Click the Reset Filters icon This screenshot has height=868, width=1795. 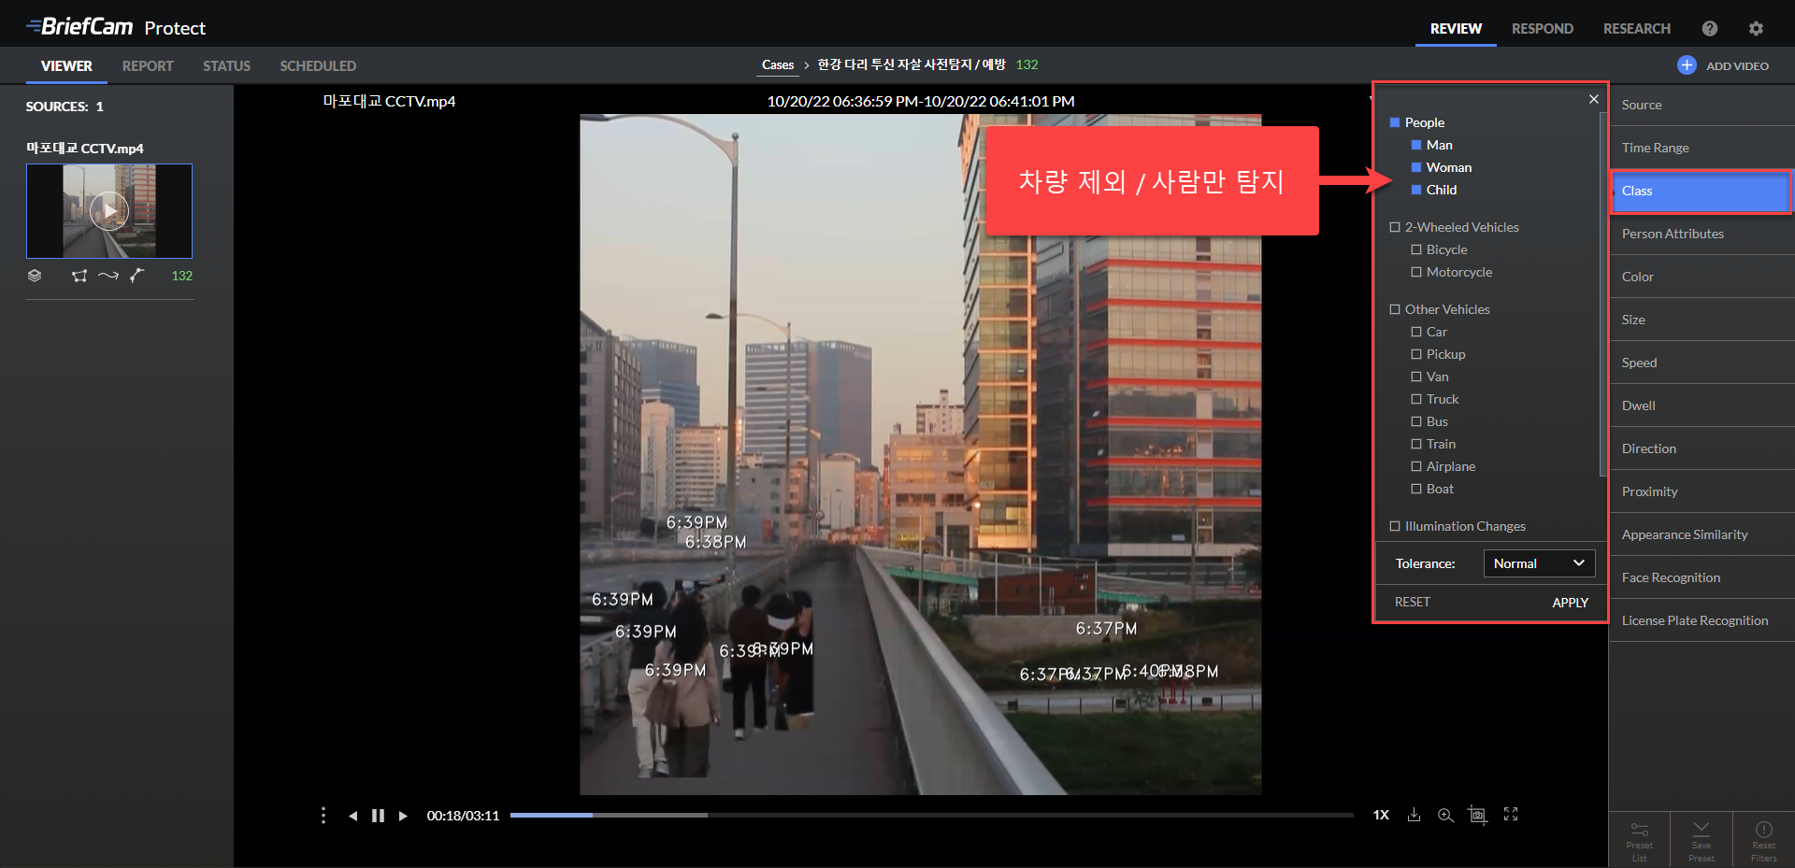click(1763, 840)
